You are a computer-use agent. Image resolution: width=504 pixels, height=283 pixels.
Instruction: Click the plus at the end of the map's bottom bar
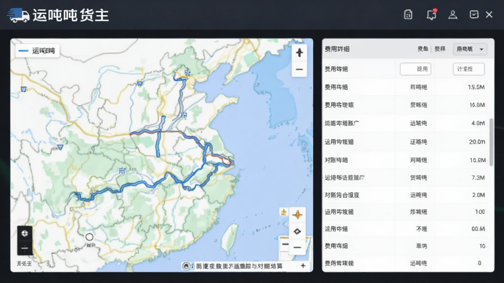click(x=303, y=266)
